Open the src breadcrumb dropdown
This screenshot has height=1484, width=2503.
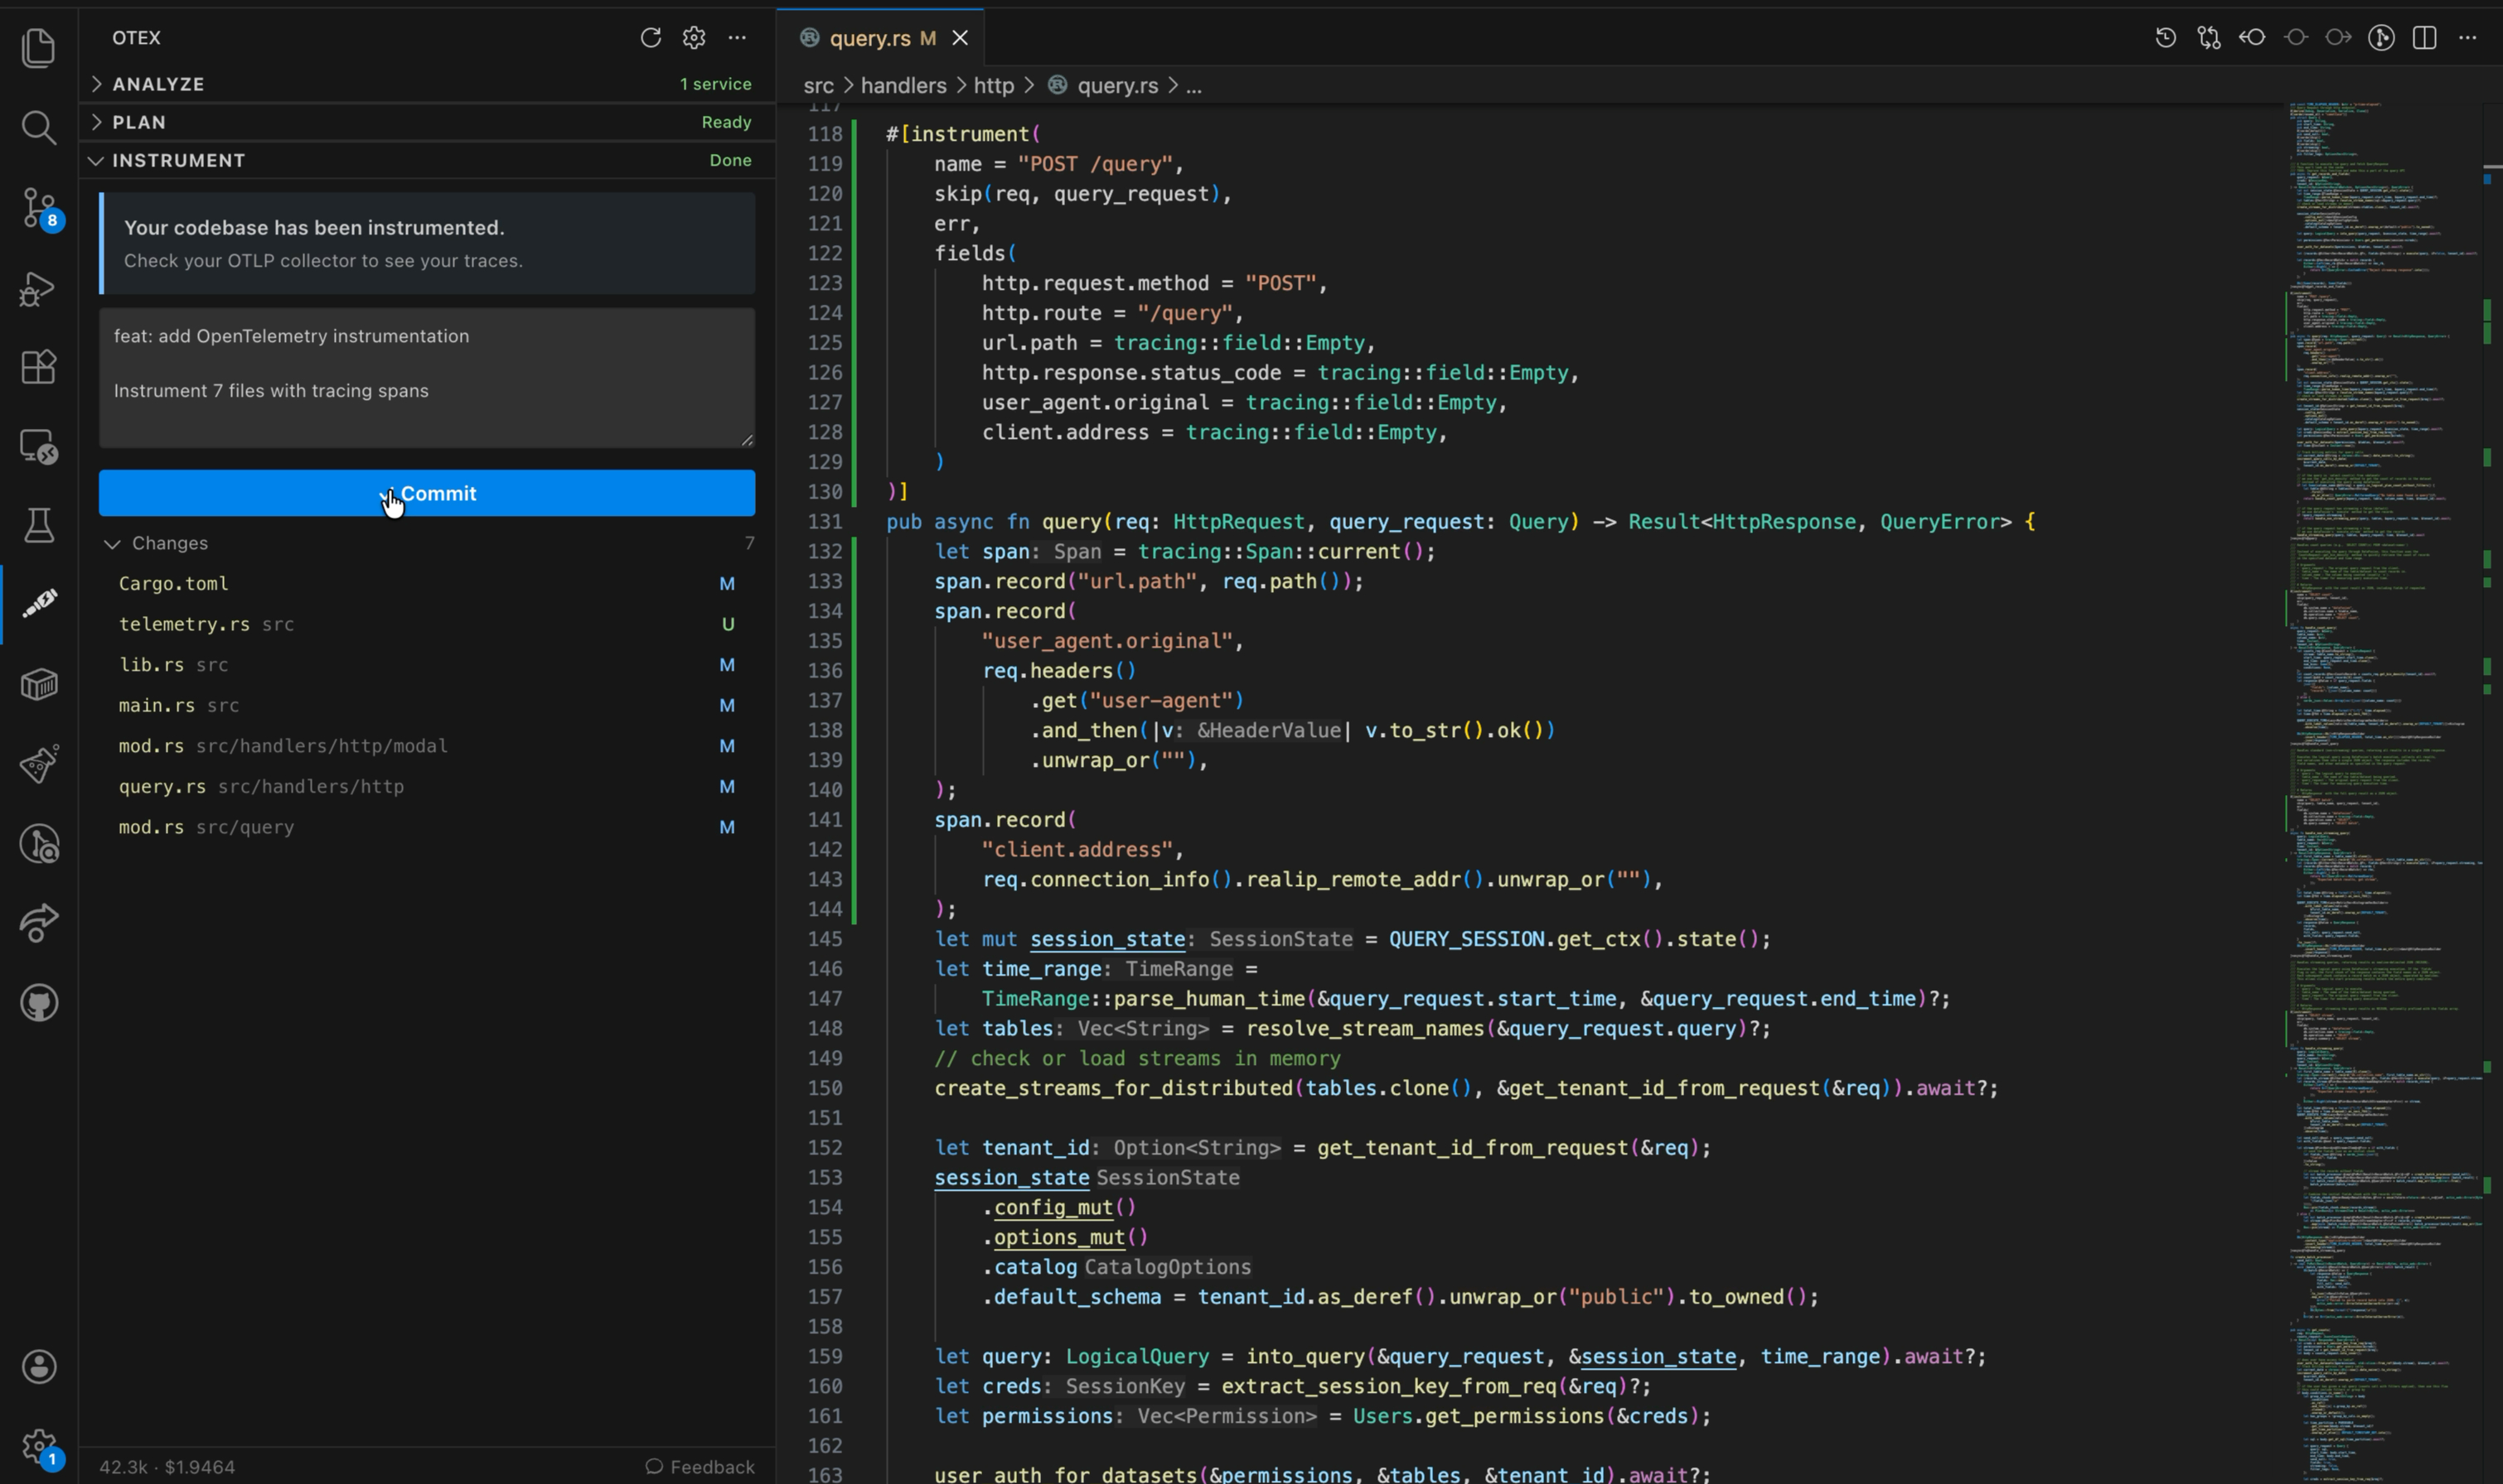click(818, 86)
